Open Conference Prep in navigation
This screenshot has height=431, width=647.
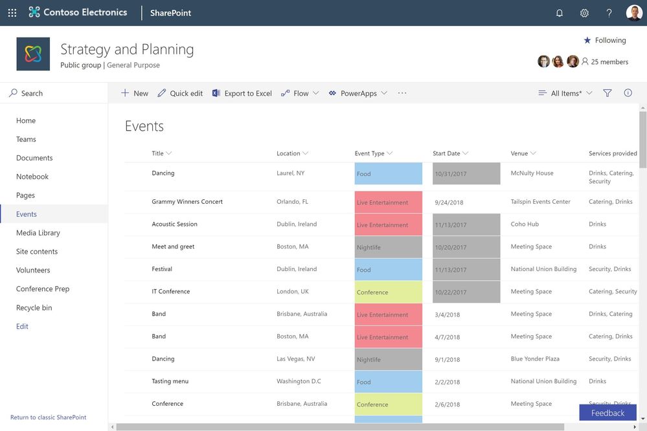(43, 289)
